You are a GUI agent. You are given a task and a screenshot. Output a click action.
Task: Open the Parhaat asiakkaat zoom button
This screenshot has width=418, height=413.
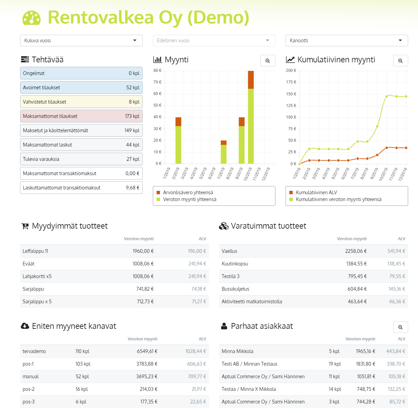400,327
